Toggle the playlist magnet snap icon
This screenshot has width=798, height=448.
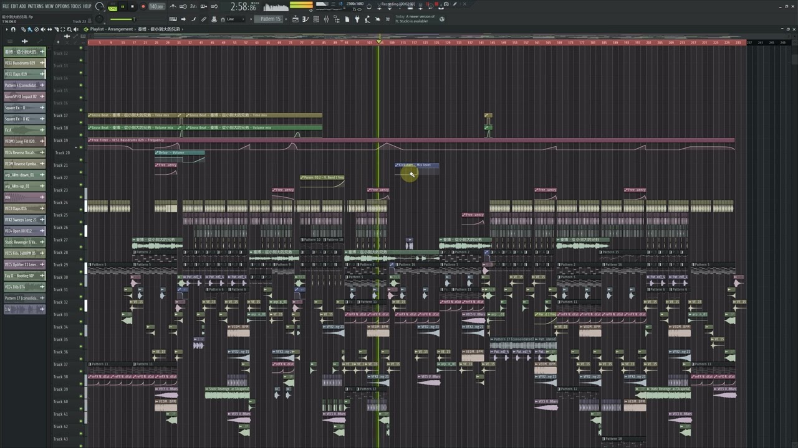[13, 29]
